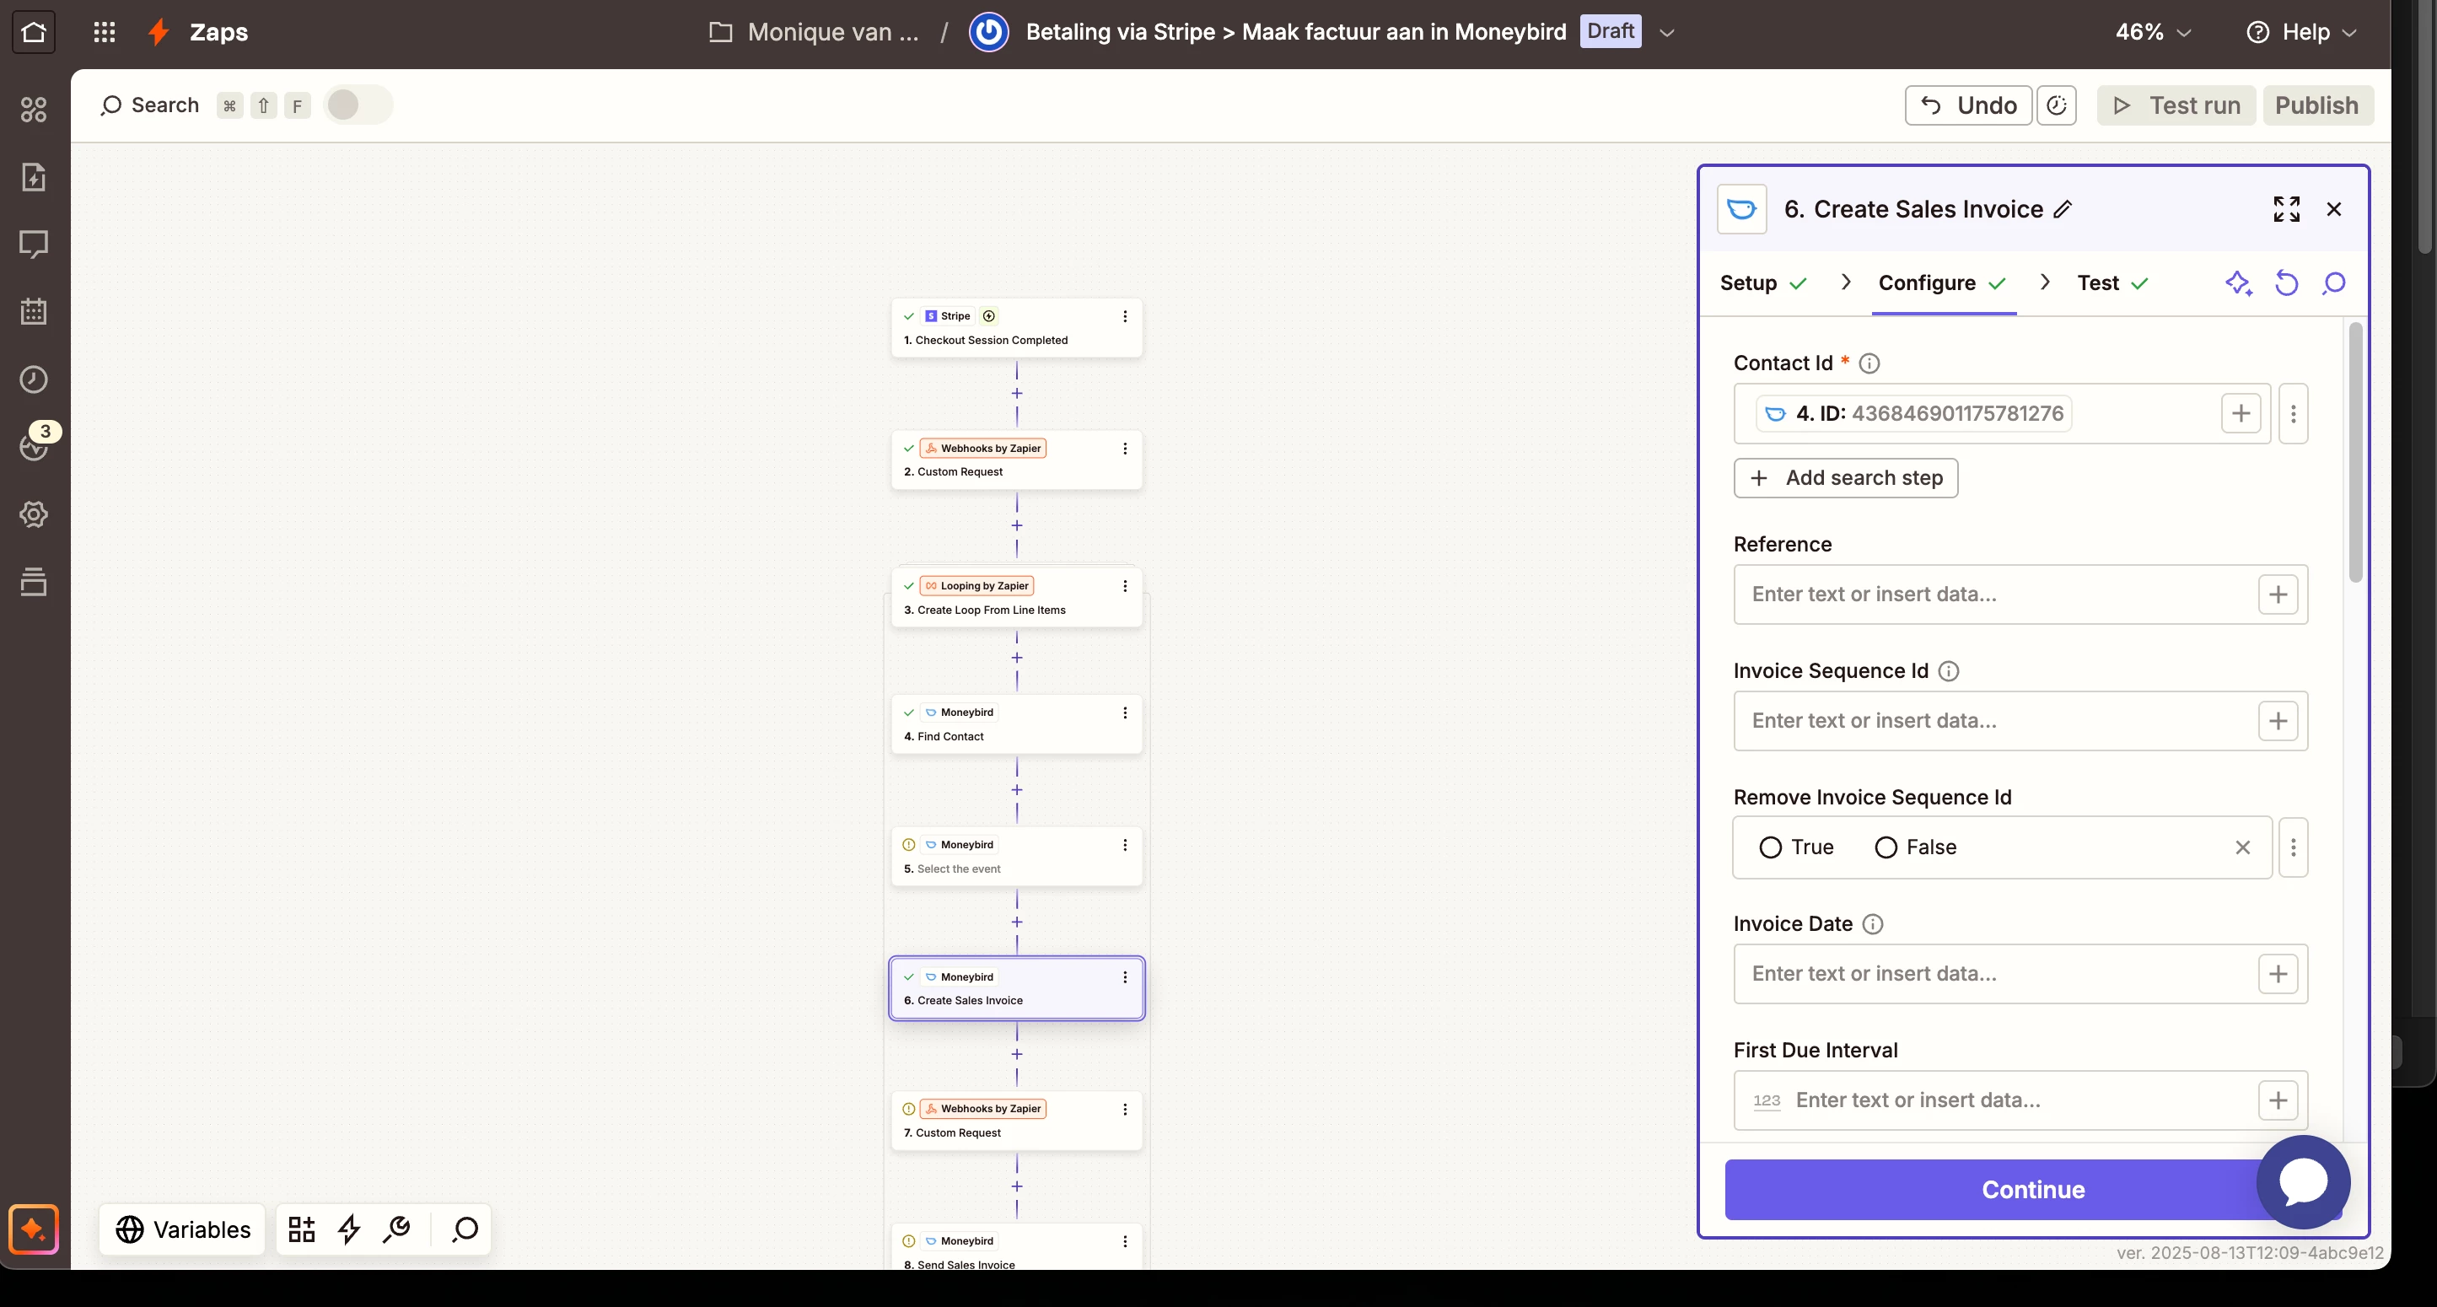2437x1307 pixels.
Task: Open the Variables button
Action: click(183, 1229)
